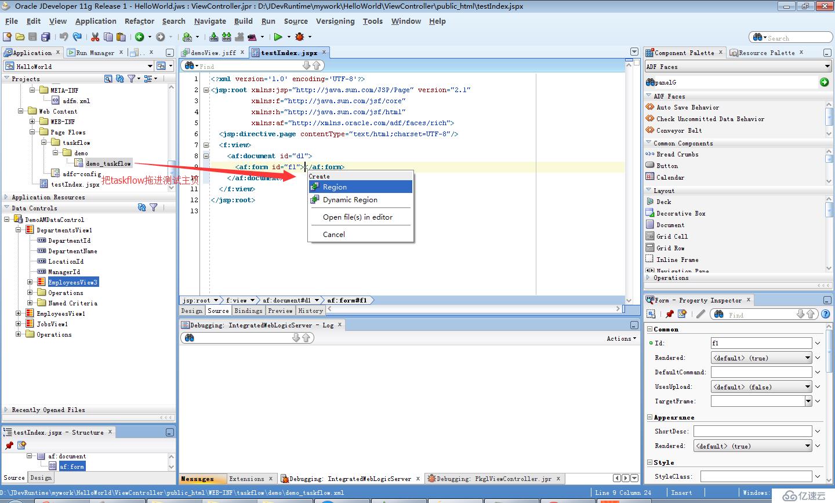Open the Resource Palette tab

pyautogui.click(x=767, y=53)
